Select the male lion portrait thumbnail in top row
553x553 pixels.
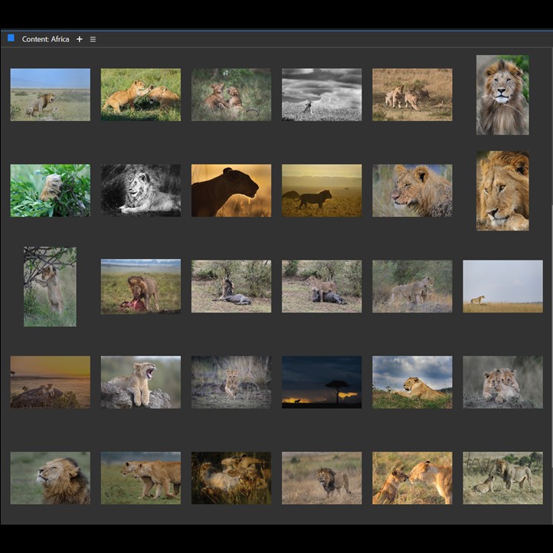502,94
